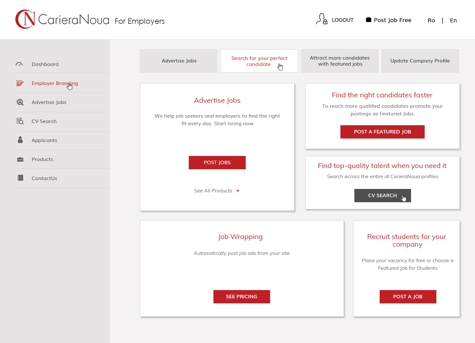Screen dimensions: 475x343
Task: Open the Search for your perfect candidate tab
Action: (x=259, y=61)
